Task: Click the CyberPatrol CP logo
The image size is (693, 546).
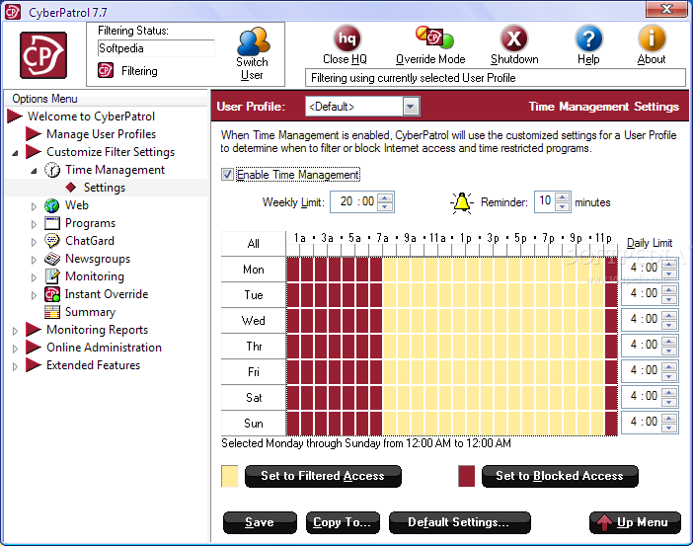Action: point(43,55)
